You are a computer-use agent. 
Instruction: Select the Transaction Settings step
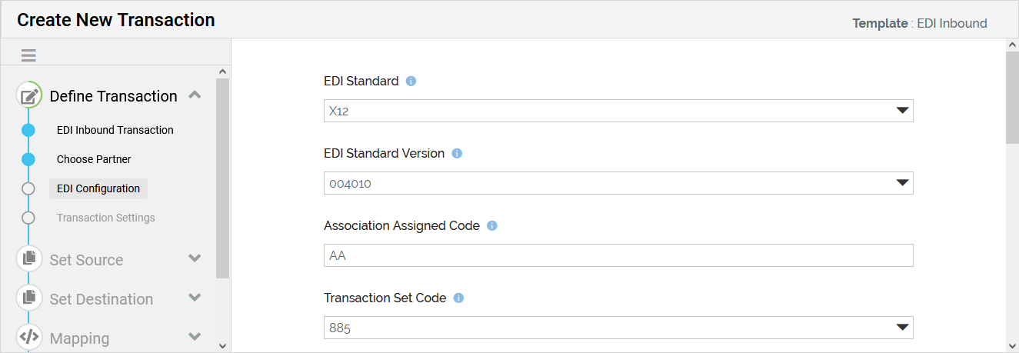(x=105, y=218)
